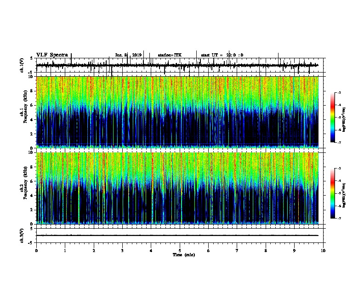364x281 pixels.
Task: Click the "4" kHz tick of ch.1 spectrogram
Action: [x=32, y=120]
